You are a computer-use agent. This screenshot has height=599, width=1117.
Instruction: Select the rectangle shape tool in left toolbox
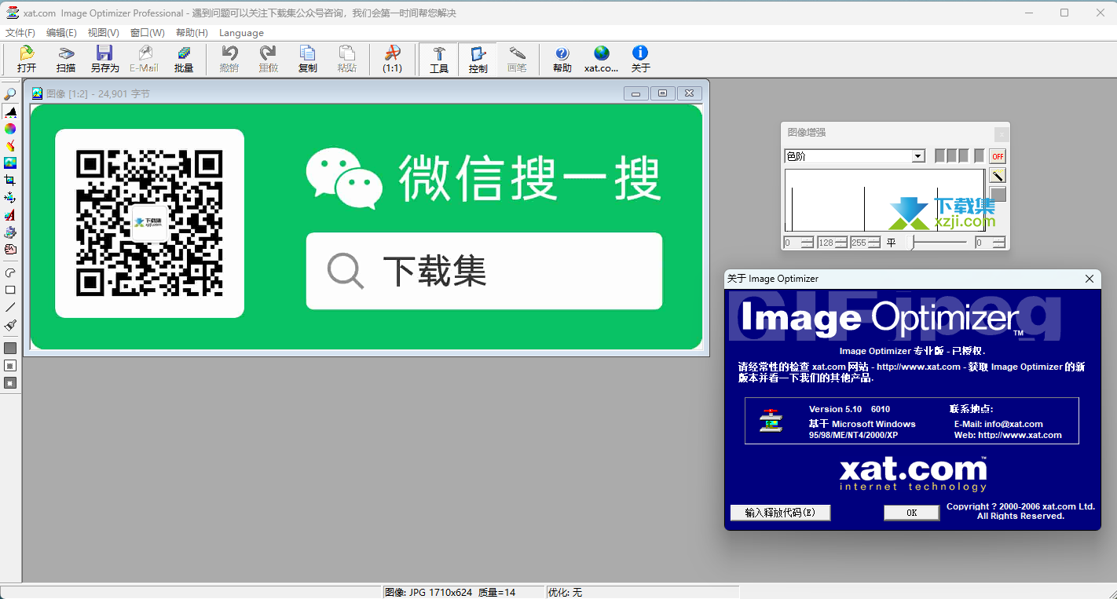point(10,290)
